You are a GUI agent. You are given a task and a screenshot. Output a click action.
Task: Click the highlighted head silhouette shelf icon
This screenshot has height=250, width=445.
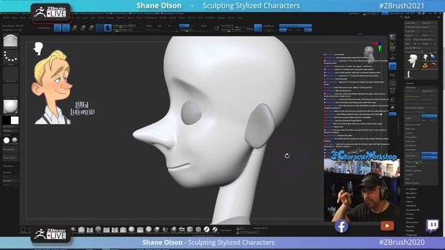pyautogui.click(x=108, y=28)
